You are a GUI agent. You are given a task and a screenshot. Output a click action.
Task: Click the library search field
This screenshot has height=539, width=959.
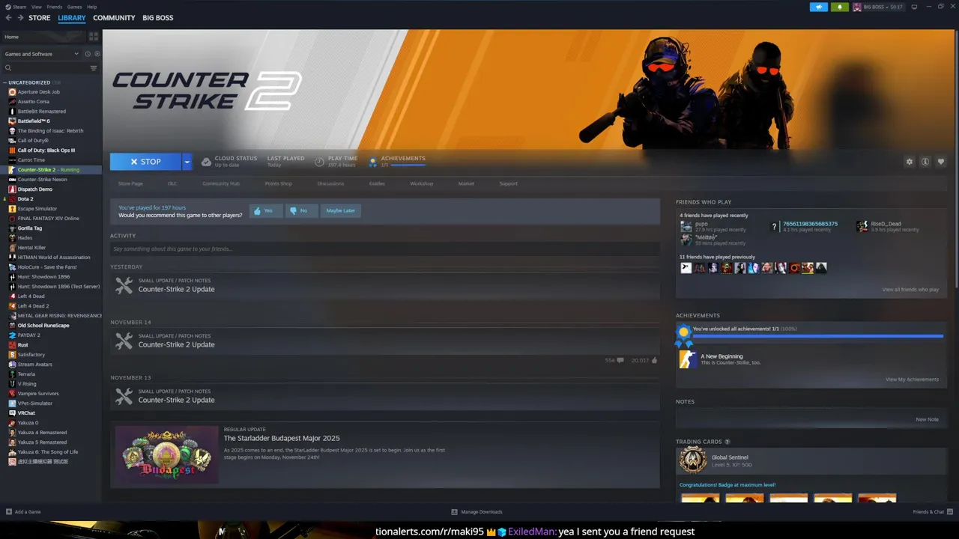click(x=50, y=68)
